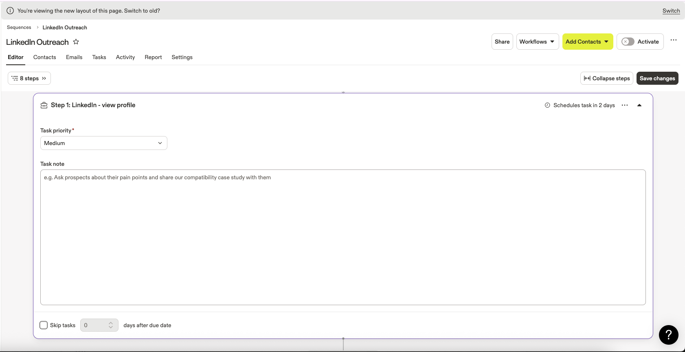Open the Task priority Medium dropdown

tap(104, 143)
